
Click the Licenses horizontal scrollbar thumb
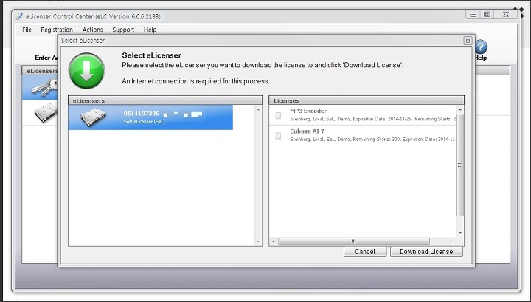(x=354, y=241)
